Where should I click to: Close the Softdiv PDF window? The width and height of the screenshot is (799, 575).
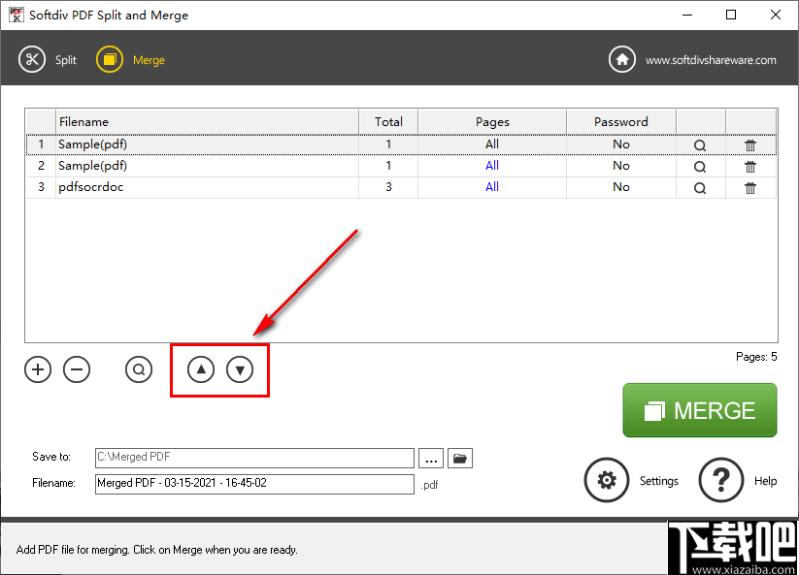(776, 15)
